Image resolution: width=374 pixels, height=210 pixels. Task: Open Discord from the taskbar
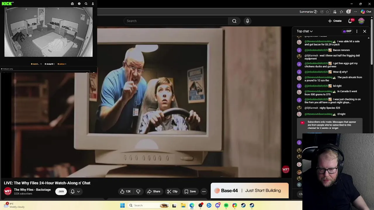pos(218,205)
